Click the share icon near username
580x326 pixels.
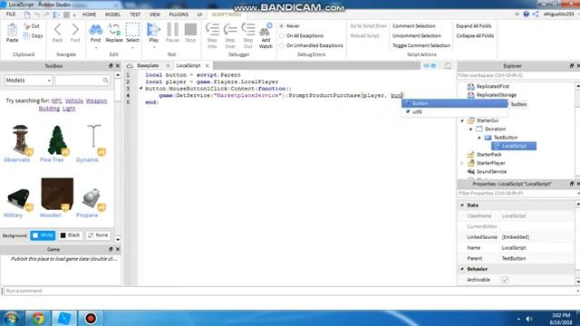[536, 14]
